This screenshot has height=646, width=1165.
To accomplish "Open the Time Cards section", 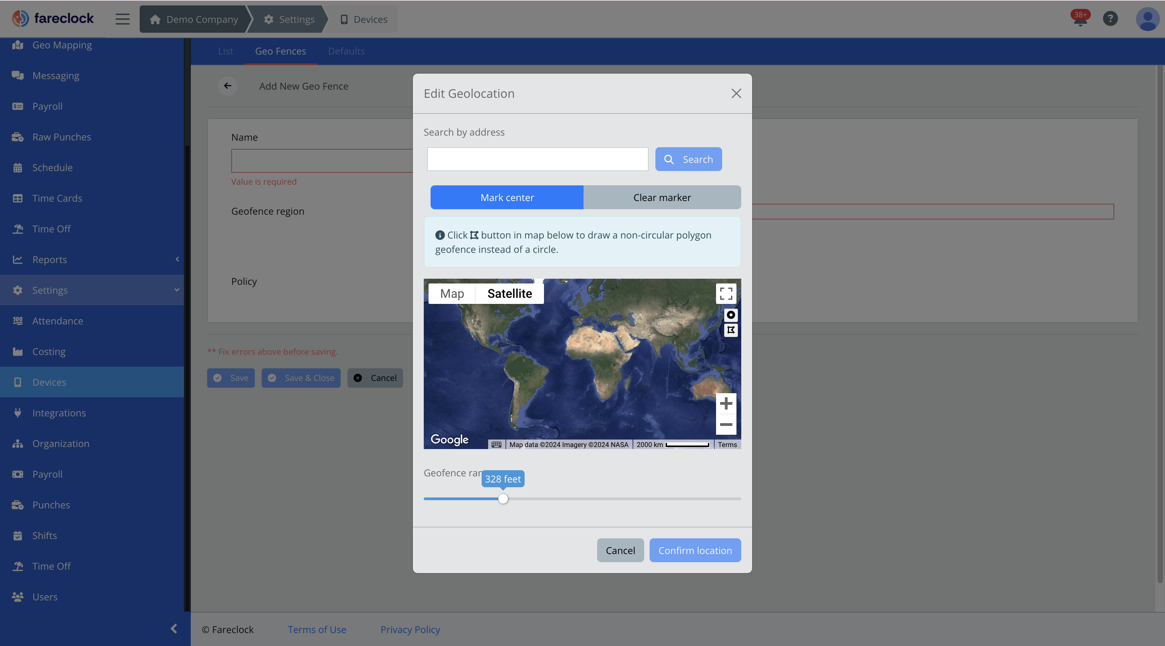I will coord(57,198).
